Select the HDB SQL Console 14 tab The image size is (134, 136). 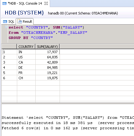(x=25, y=3)
